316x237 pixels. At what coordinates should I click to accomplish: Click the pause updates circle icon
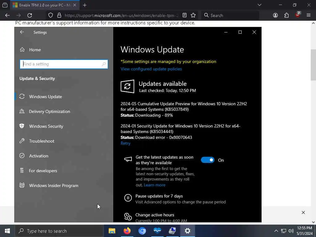tap(128, 198)
